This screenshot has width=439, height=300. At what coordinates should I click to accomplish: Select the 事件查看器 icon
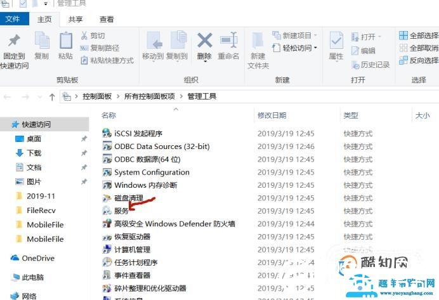pyautogui.click(x=107, y=275)
